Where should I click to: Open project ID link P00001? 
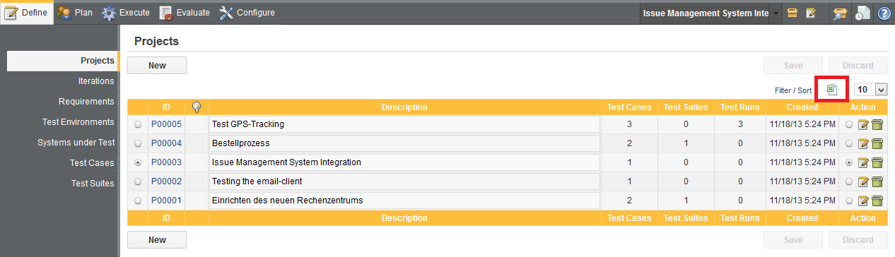[166, 201]
